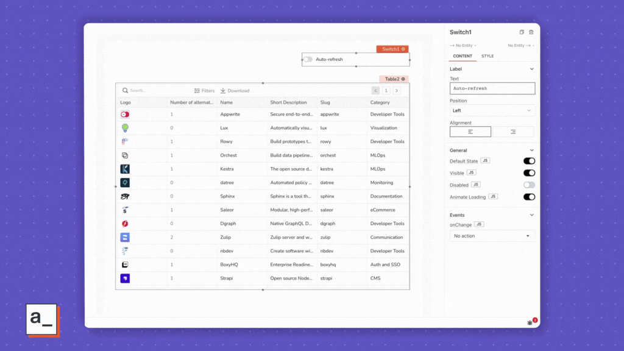
Task: Open the debugger bug icon with error badge
Action: click(x=530, y=322)
